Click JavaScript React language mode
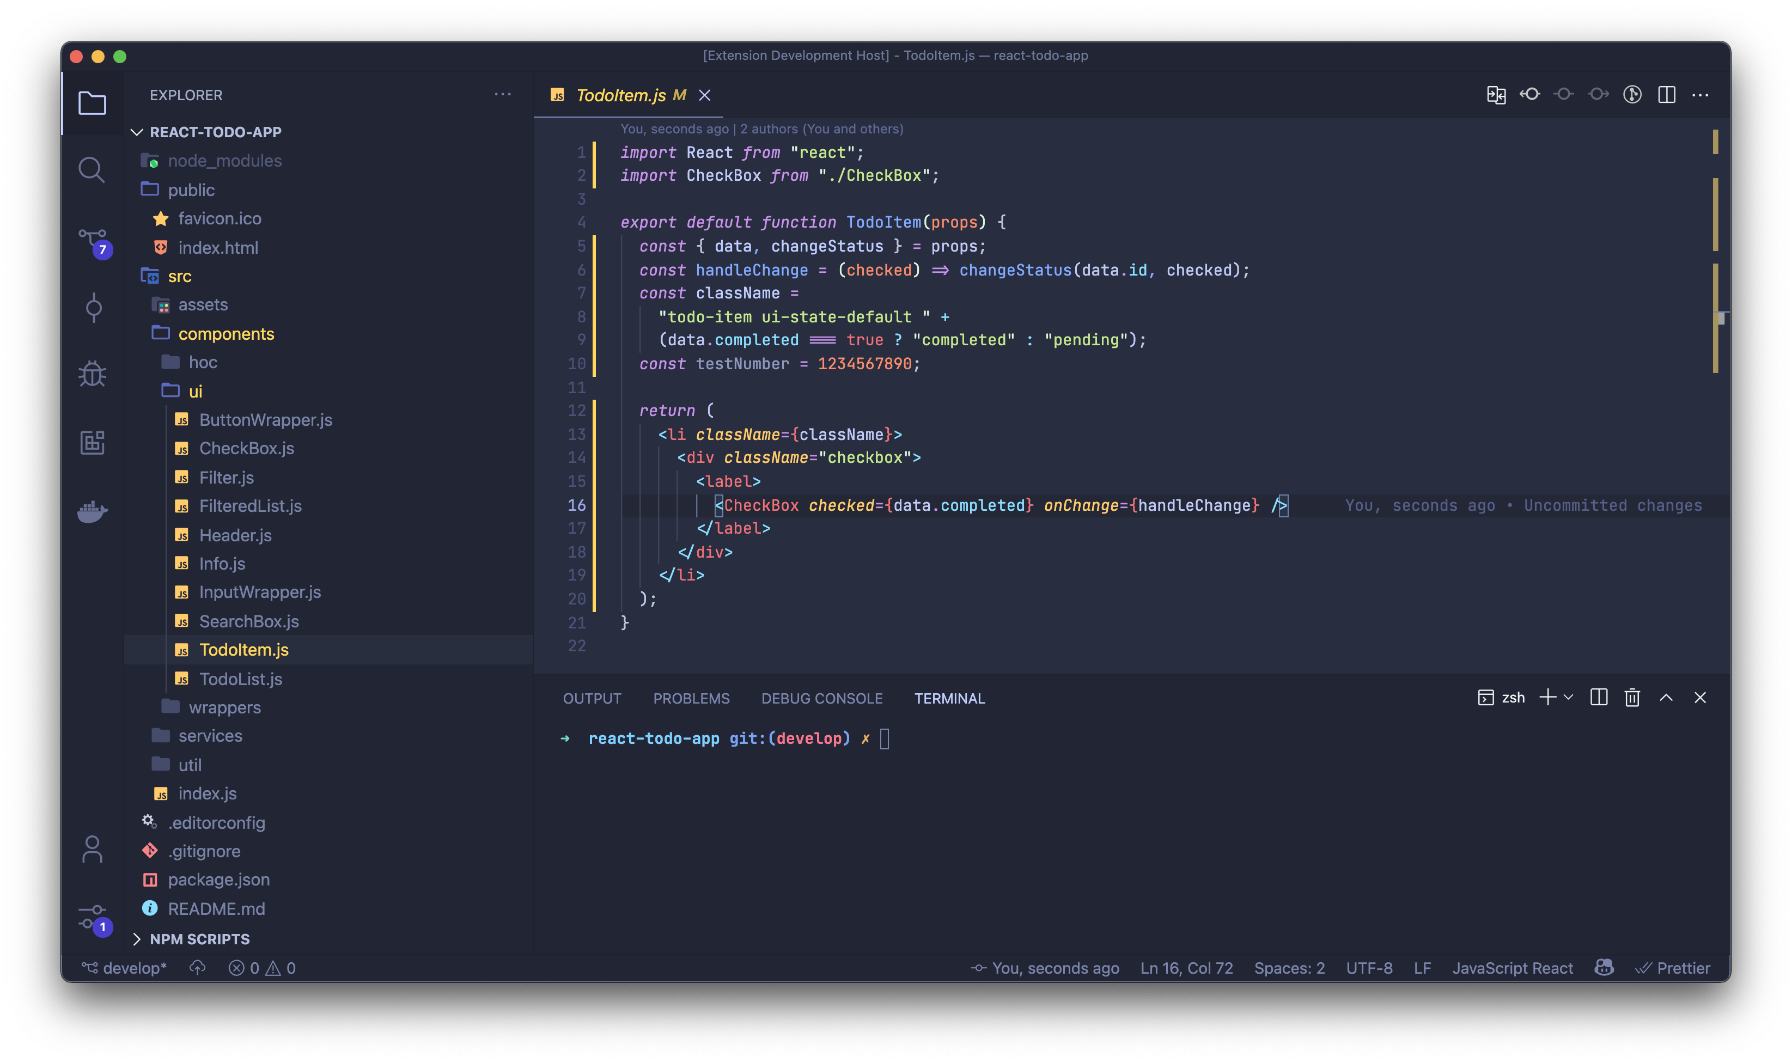This screenshot has height=1063, width=1792. pos(1512,968)
